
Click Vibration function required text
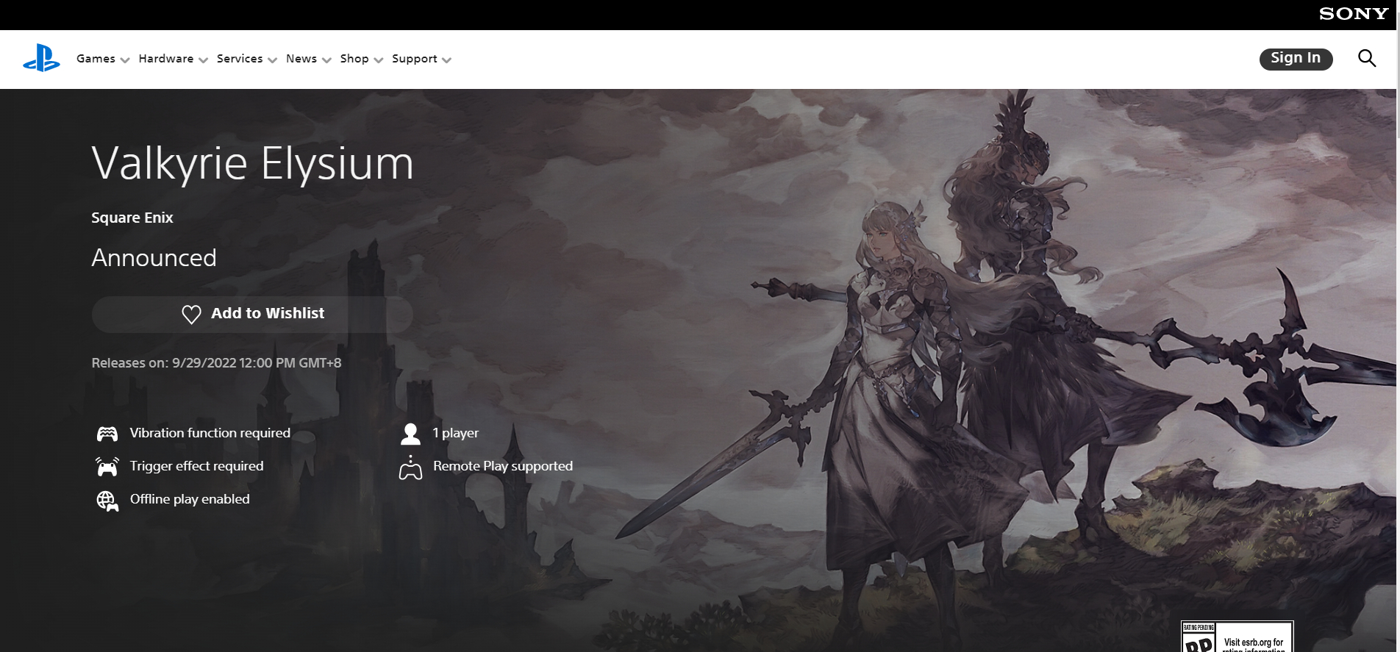click(x=210, y=433)
